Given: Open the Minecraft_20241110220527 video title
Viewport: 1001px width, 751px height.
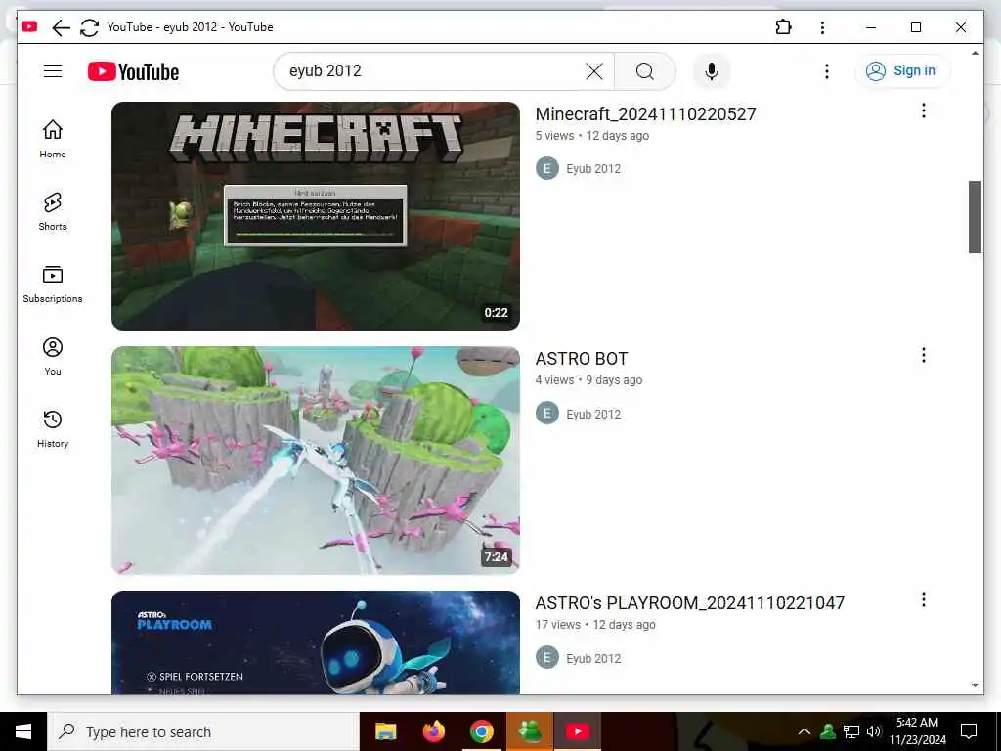Looking at the screenshot, I should click(645, 113).
